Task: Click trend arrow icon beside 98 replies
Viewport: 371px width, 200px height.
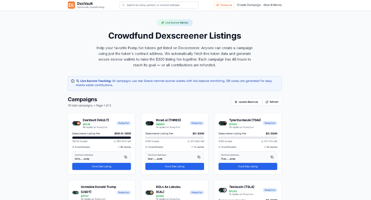Action: [119, 147]
